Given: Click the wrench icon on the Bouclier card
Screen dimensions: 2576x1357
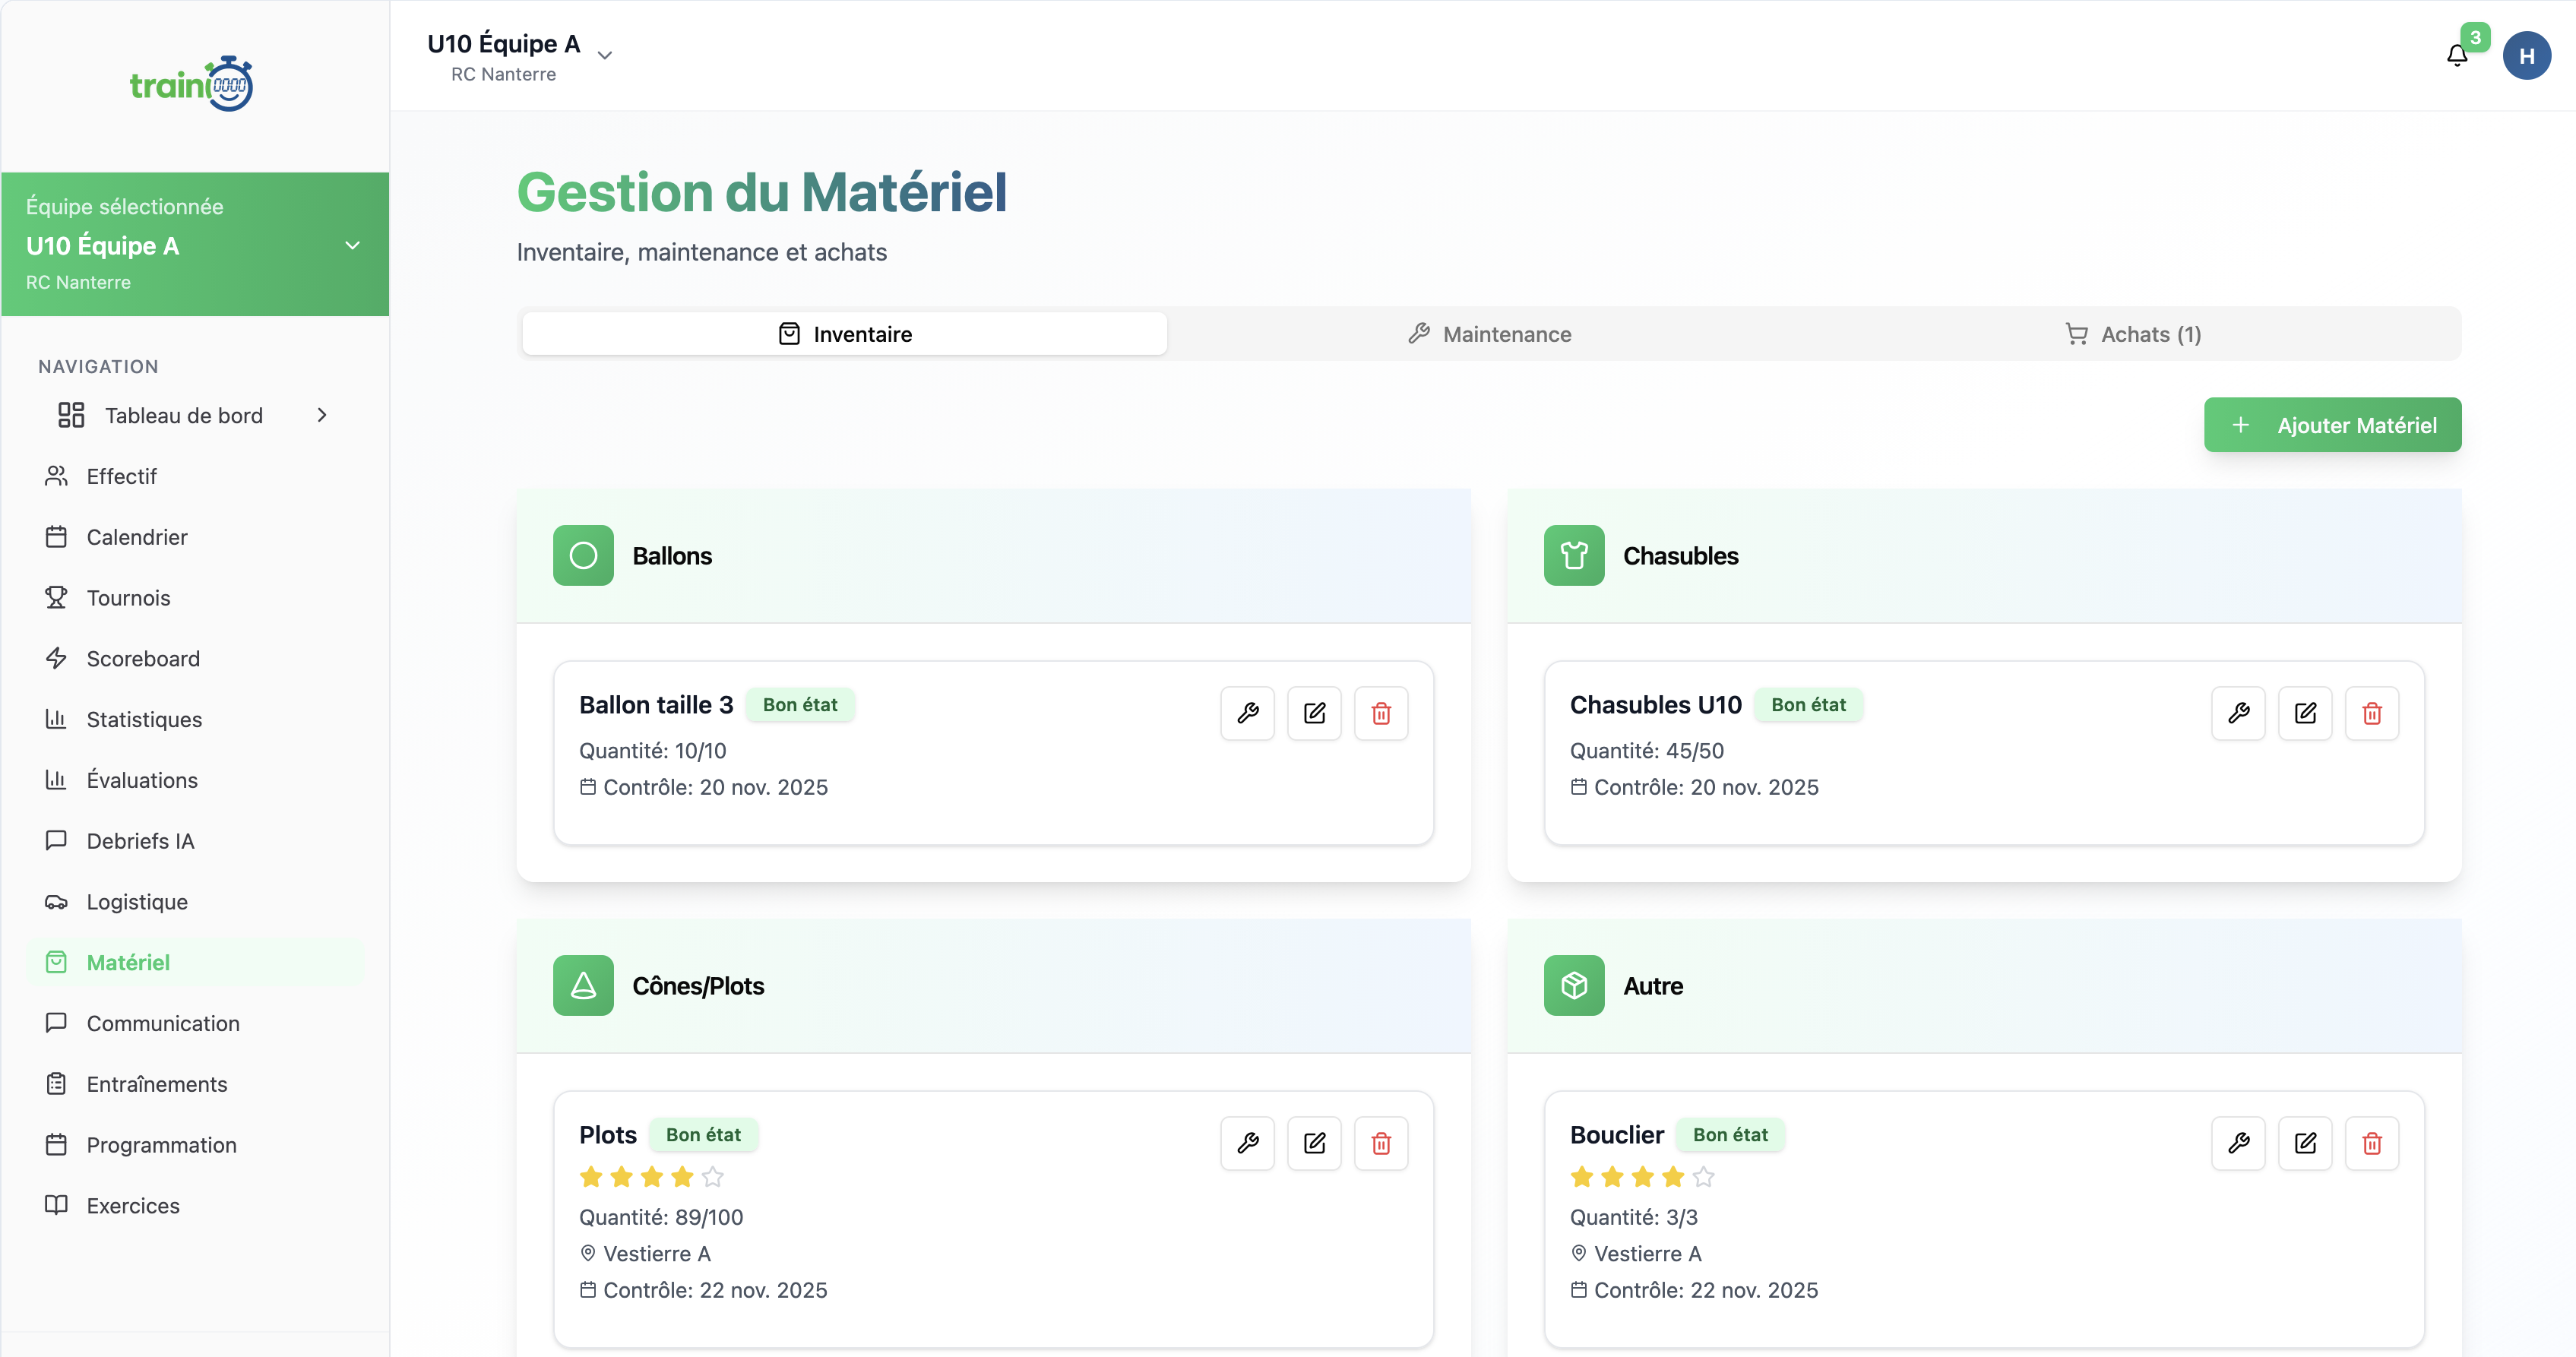Looking at the screenshot, I should click(2239, 1143).
